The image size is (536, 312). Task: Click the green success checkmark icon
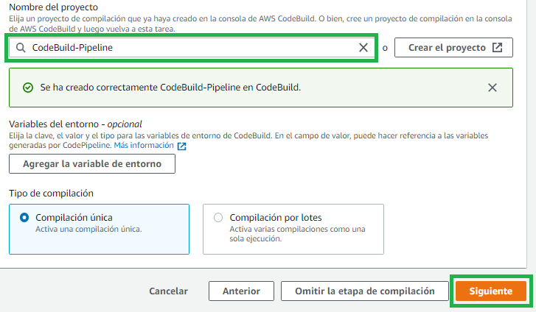click(x=28, y=88)
